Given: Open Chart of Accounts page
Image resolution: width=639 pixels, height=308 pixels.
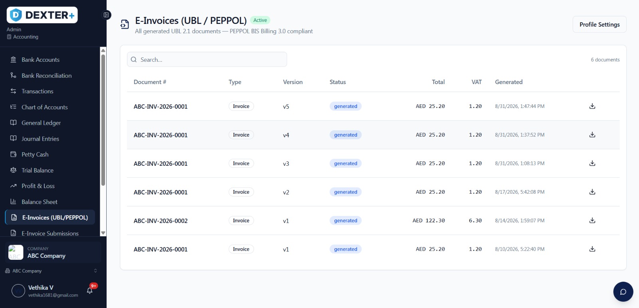Looking at the screenshot, I should coord(50,107).
